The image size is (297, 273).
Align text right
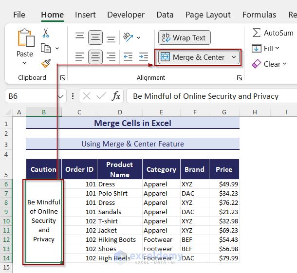click(x=111, y=57)
